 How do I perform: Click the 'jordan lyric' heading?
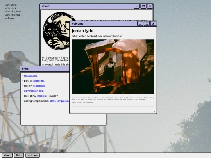click(82, 31)
